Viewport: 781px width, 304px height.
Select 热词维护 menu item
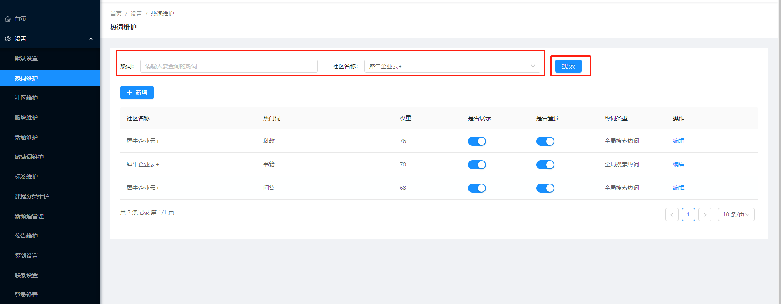coord(50,78)
